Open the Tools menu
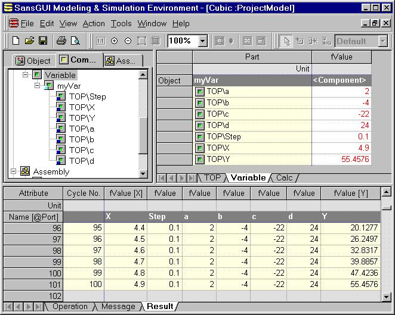Image resolution: width=395 pixels, height=315 pixels. [x=121, y=24]
